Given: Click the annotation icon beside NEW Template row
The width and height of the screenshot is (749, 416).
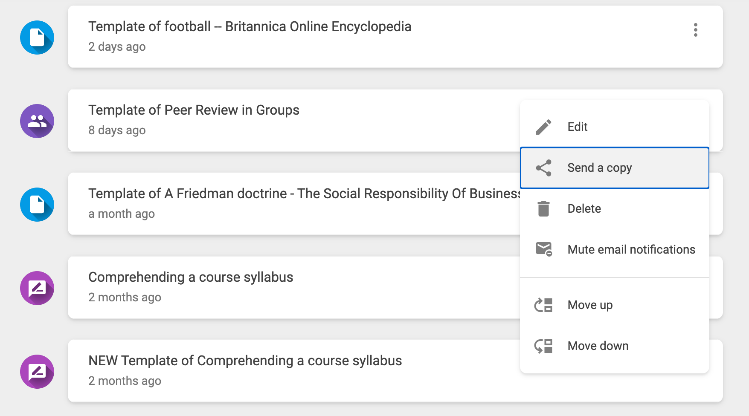Looking at the screenshot, I should [x=37, y=372].
